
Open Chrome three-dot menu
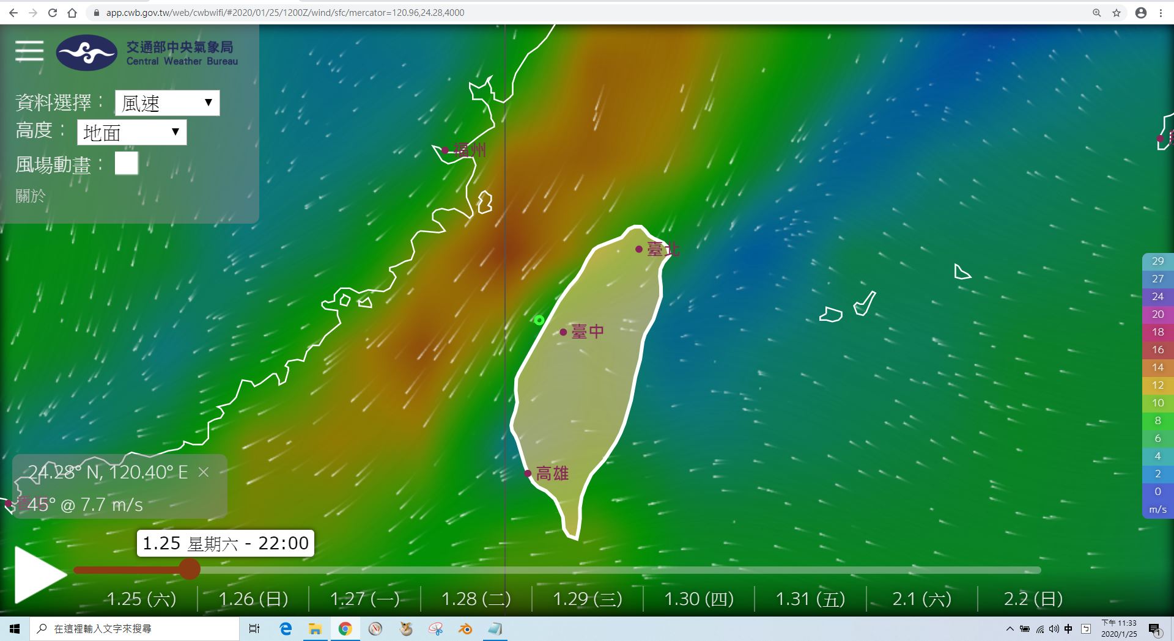click(1161, 12)
